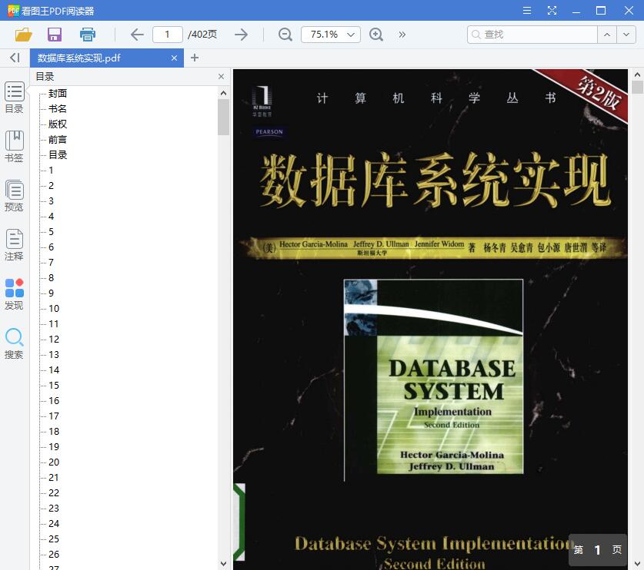Find previous match with up arrow
This screenshot has width=644, height=570.
click(607, 35)
